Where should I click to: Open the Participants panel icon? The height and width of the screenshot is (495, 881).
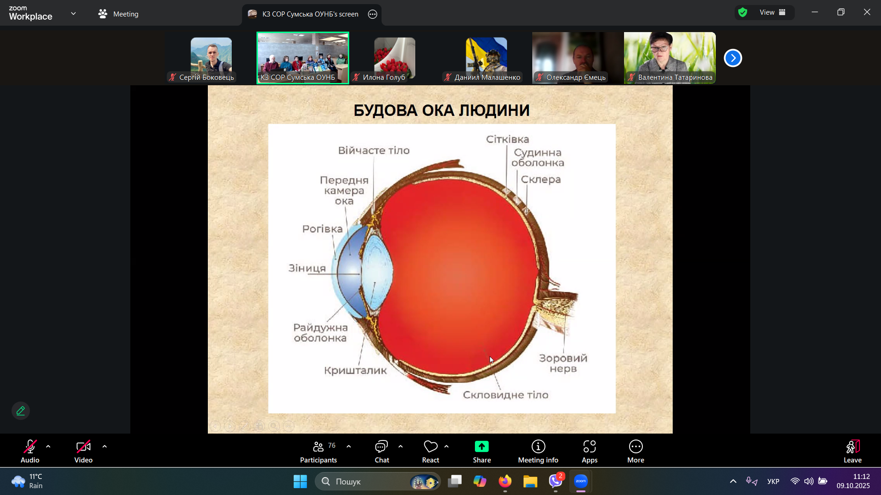[x=318, y=447]
